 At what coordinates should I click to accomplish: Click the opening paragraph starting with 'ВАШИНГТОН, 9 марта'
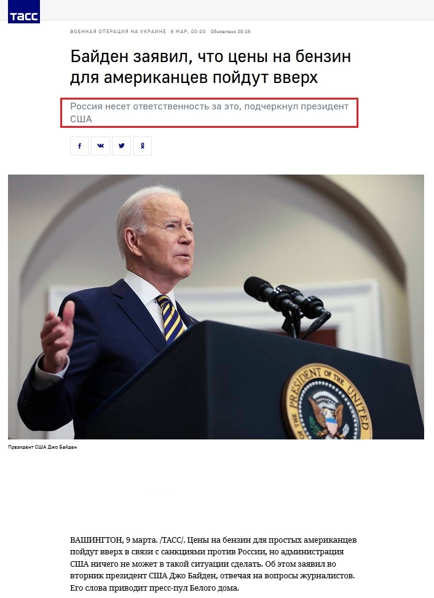(x=213, y=564)
